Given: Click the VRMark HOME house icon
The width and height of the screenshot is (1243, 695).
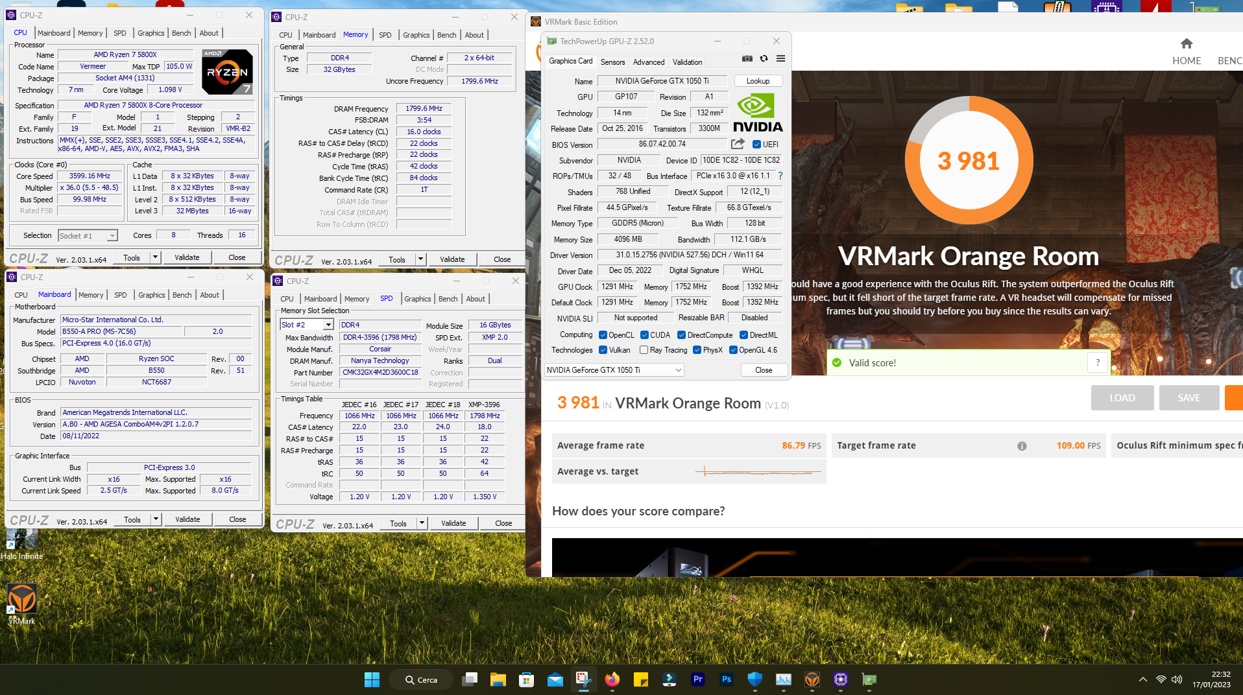Looking at the screenshot, I should [1187, 43].
